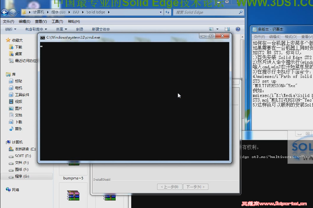The height and width of the screenshot is (208, 313).
Task: Select the 库 libraries node
Action: tap(11, 74)
